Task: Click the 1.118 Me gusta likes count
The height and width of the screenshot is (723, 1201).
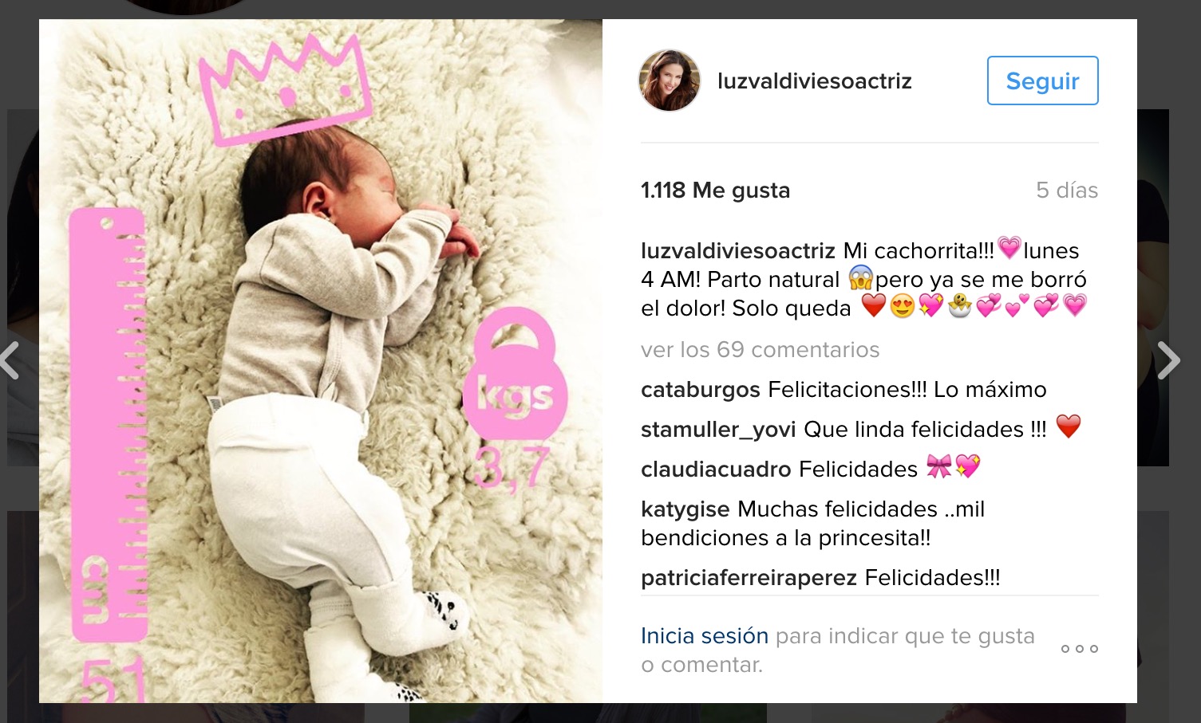Action: click(x=715, y=191)
